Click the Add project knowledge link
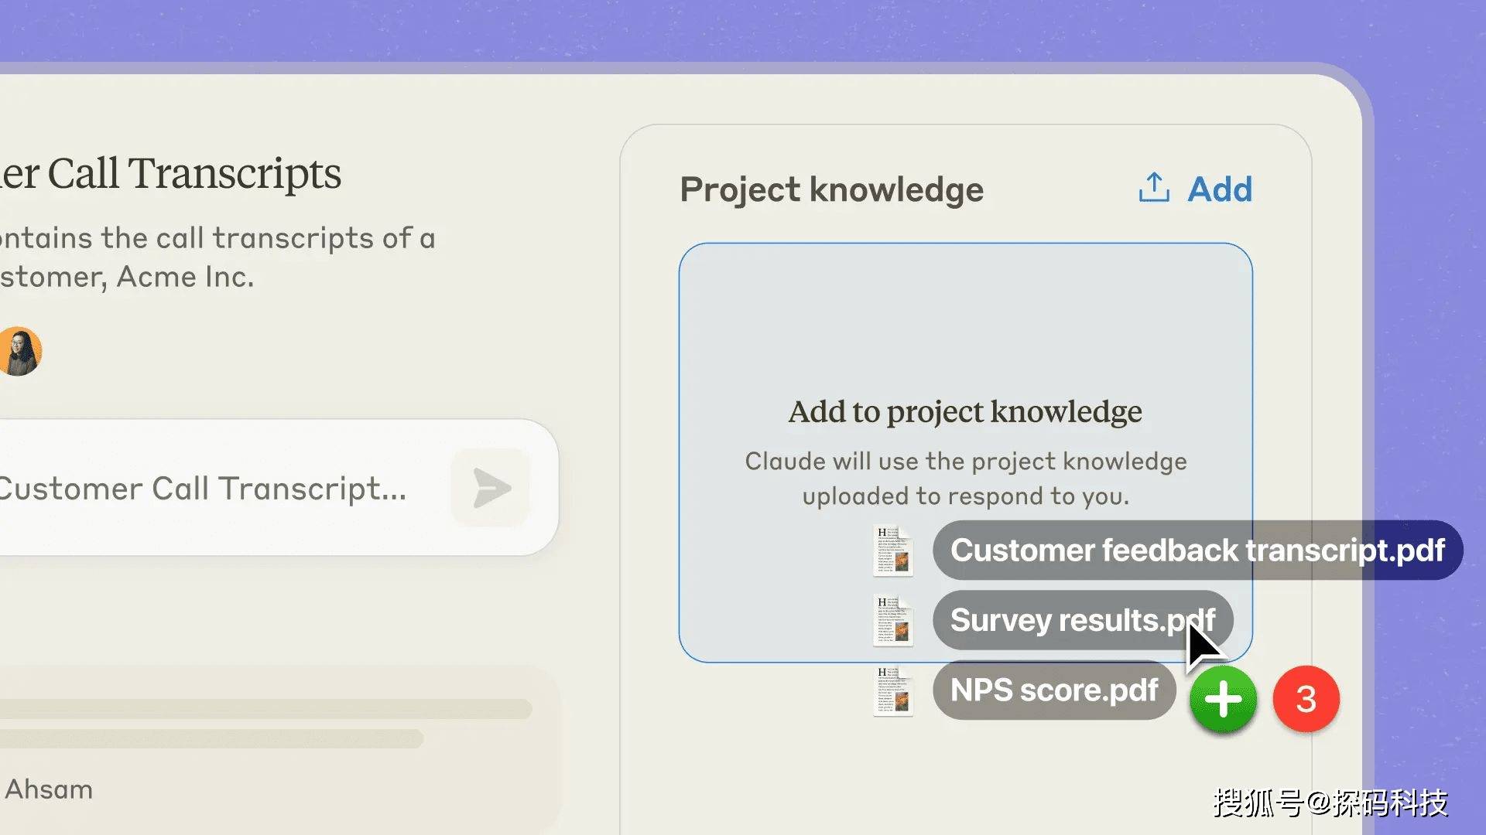Viewport: 1486px width, 835px height. pos(1220,189)
